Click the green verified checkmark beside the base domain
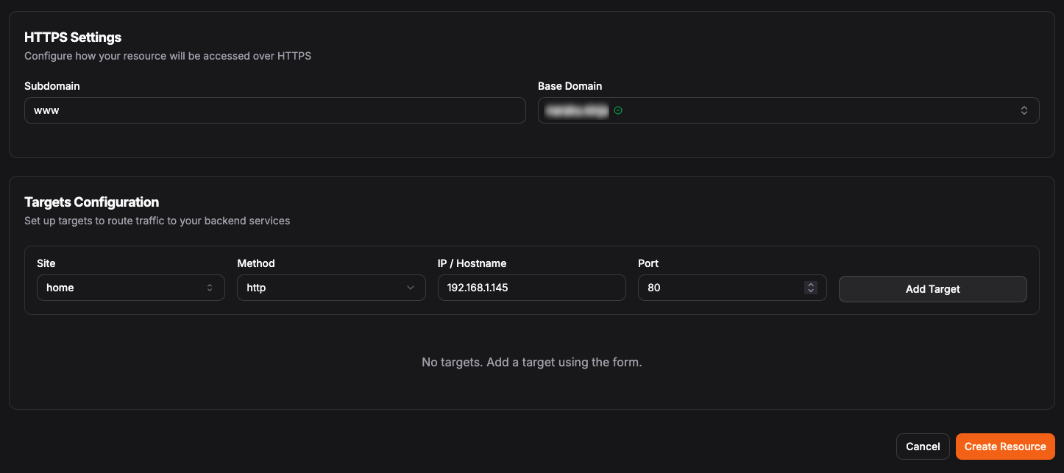 click(618, 110)
